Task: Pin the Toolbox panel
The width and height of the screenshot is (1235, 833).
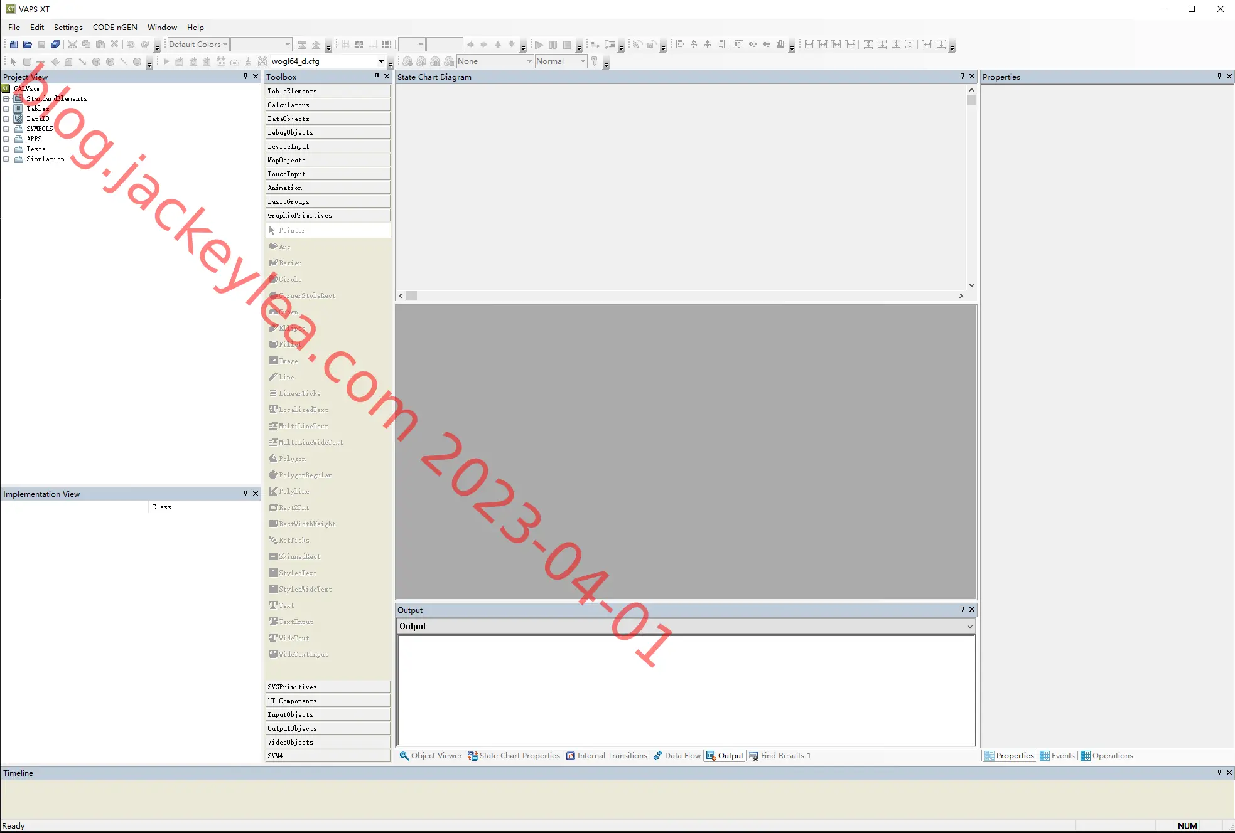Action: pyautogui.click(x=377, y=76)
